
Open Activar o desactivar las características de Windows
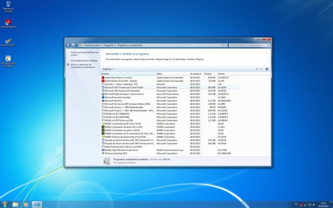(x=83, y=66)
